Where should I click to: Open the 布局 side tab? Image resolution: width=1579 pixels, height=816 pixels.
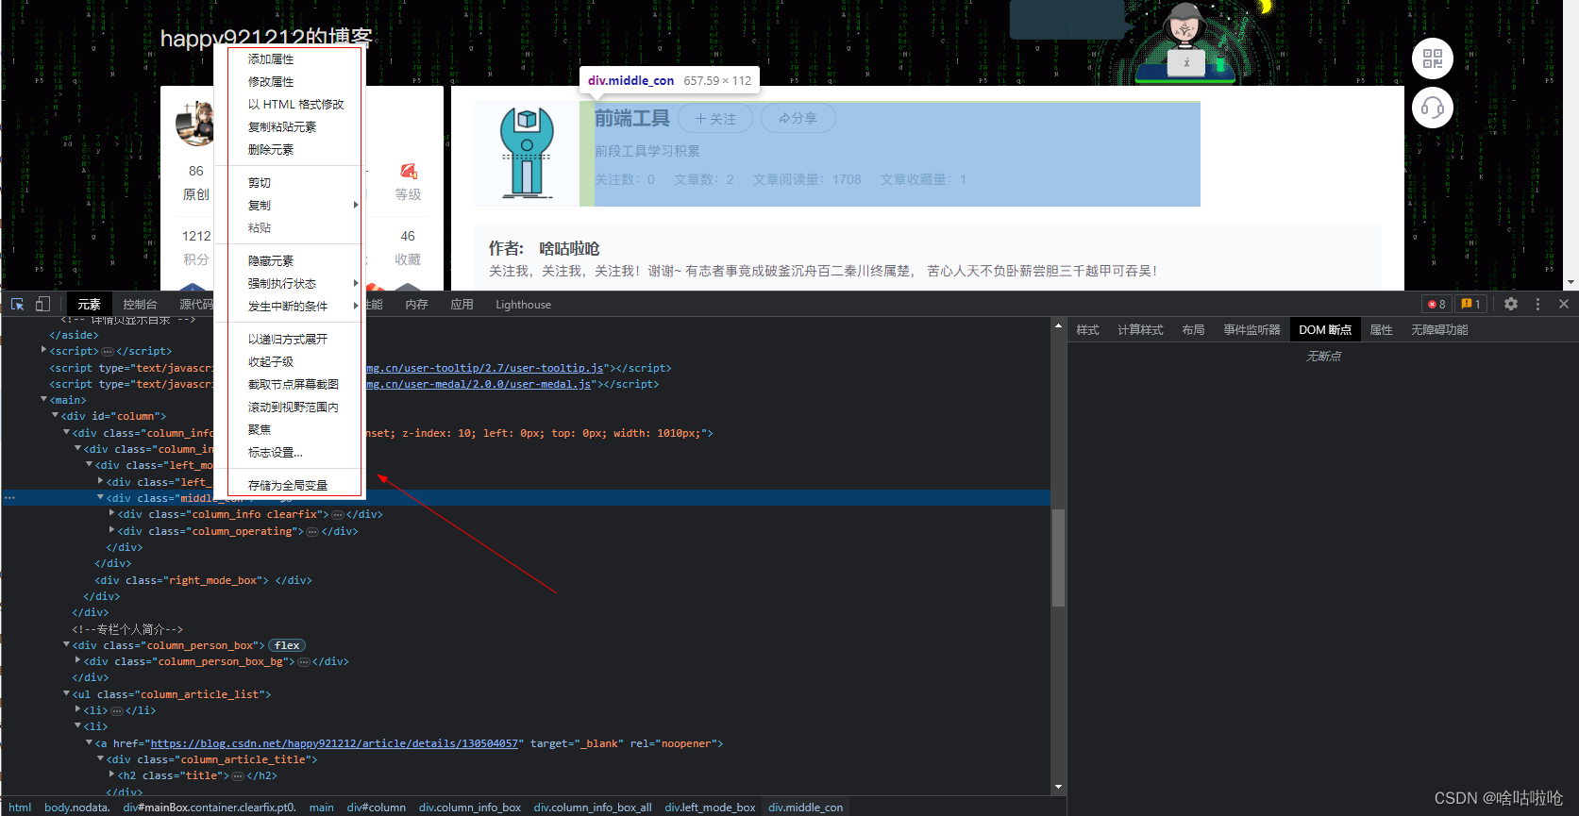1193,329
